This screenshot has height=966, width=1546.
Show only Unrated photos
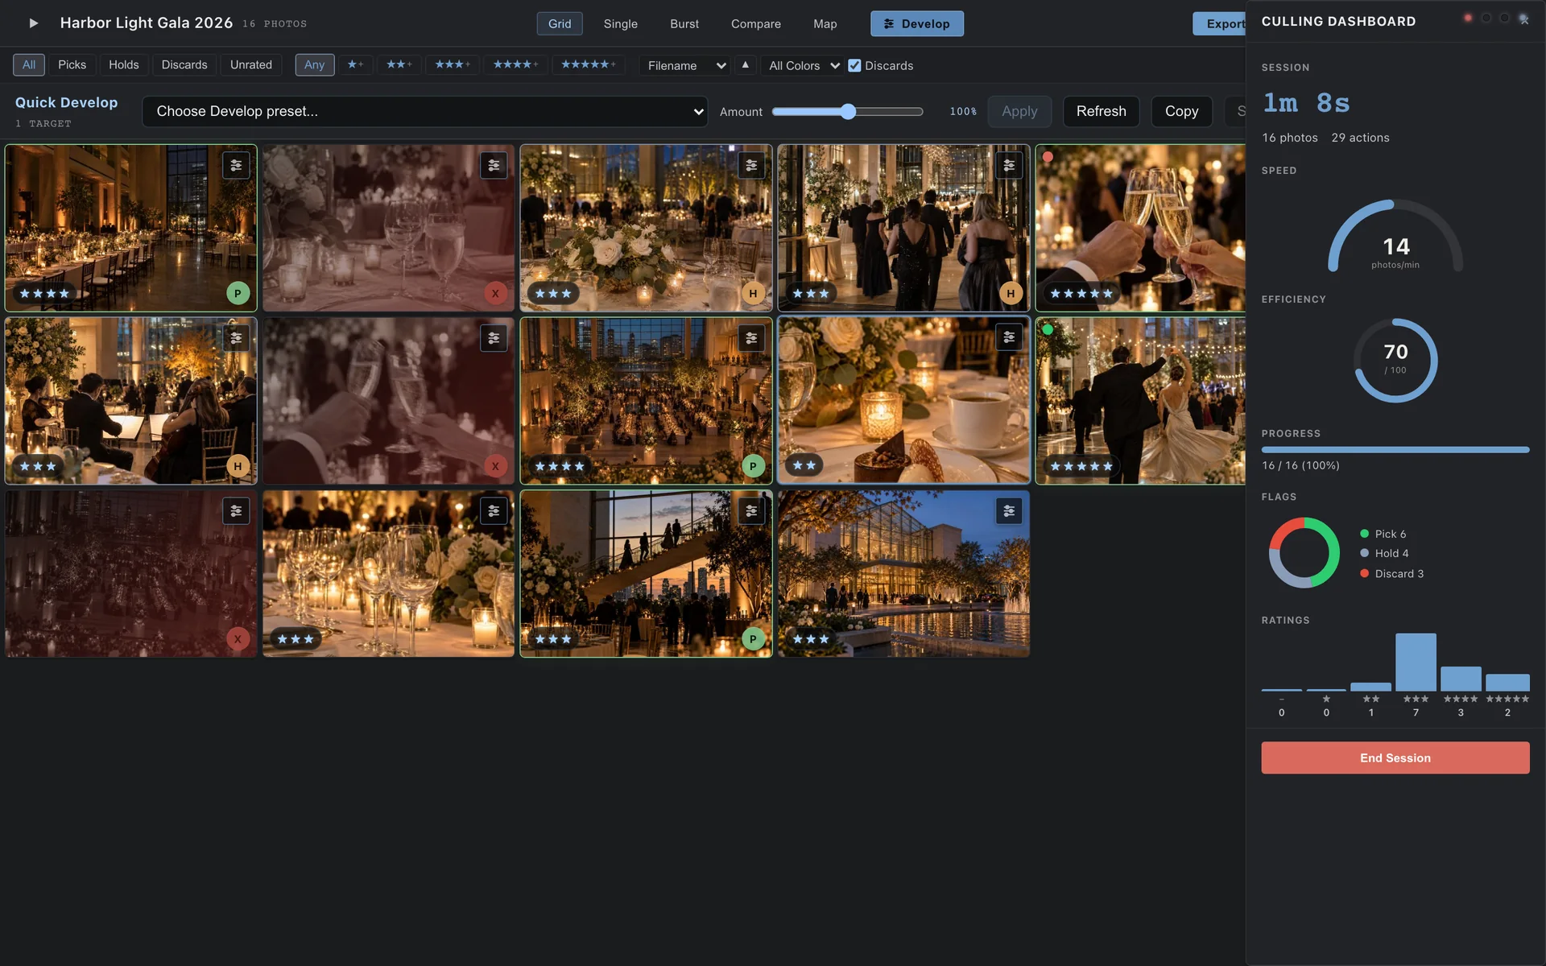(x=251, y=64)
